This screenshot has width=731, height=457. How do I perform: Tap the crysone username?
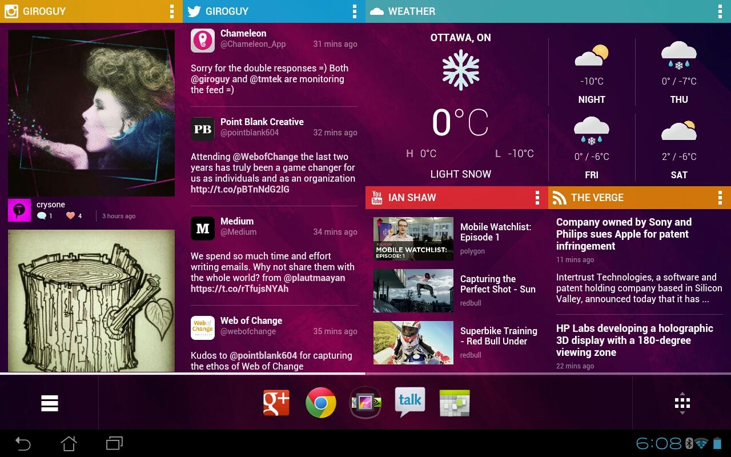pyautogui.click(x=51, y=205)
